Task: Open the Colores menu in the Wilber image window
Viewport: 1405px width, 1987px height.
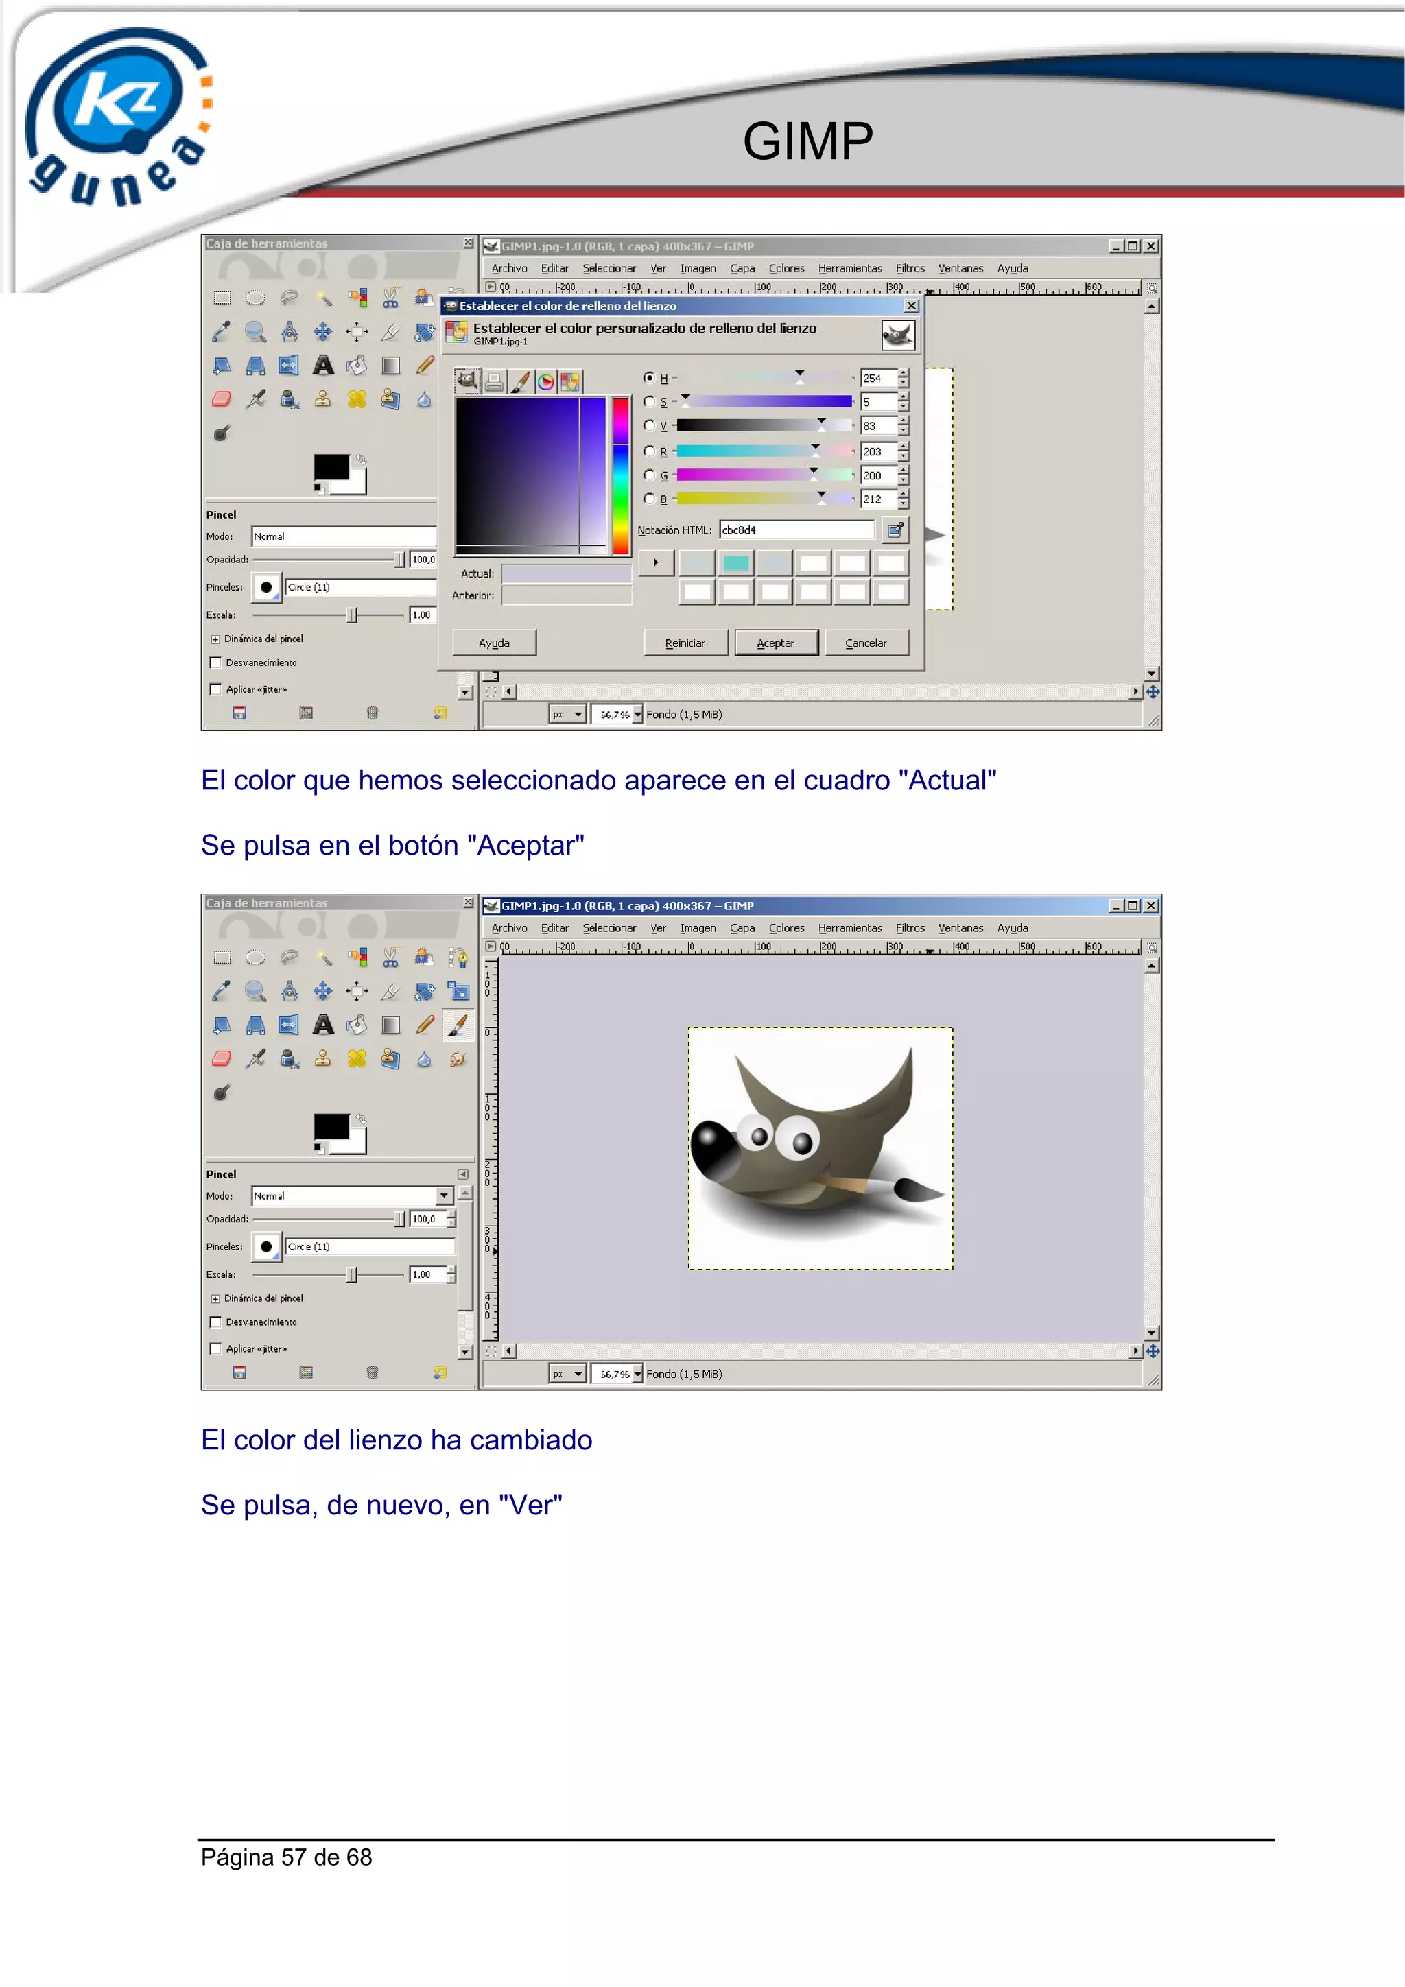Action: tap(786, 929)
